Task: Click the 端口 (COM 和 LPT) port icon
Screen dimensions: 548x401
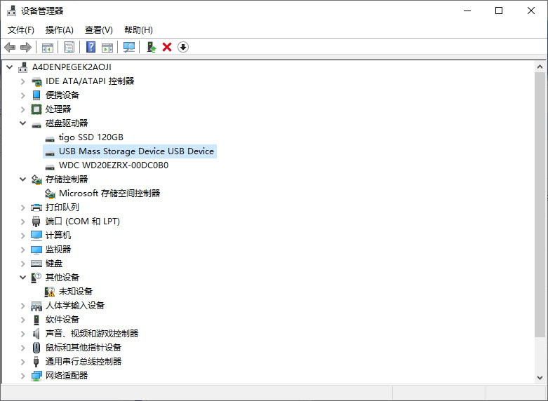Action: 36,222
